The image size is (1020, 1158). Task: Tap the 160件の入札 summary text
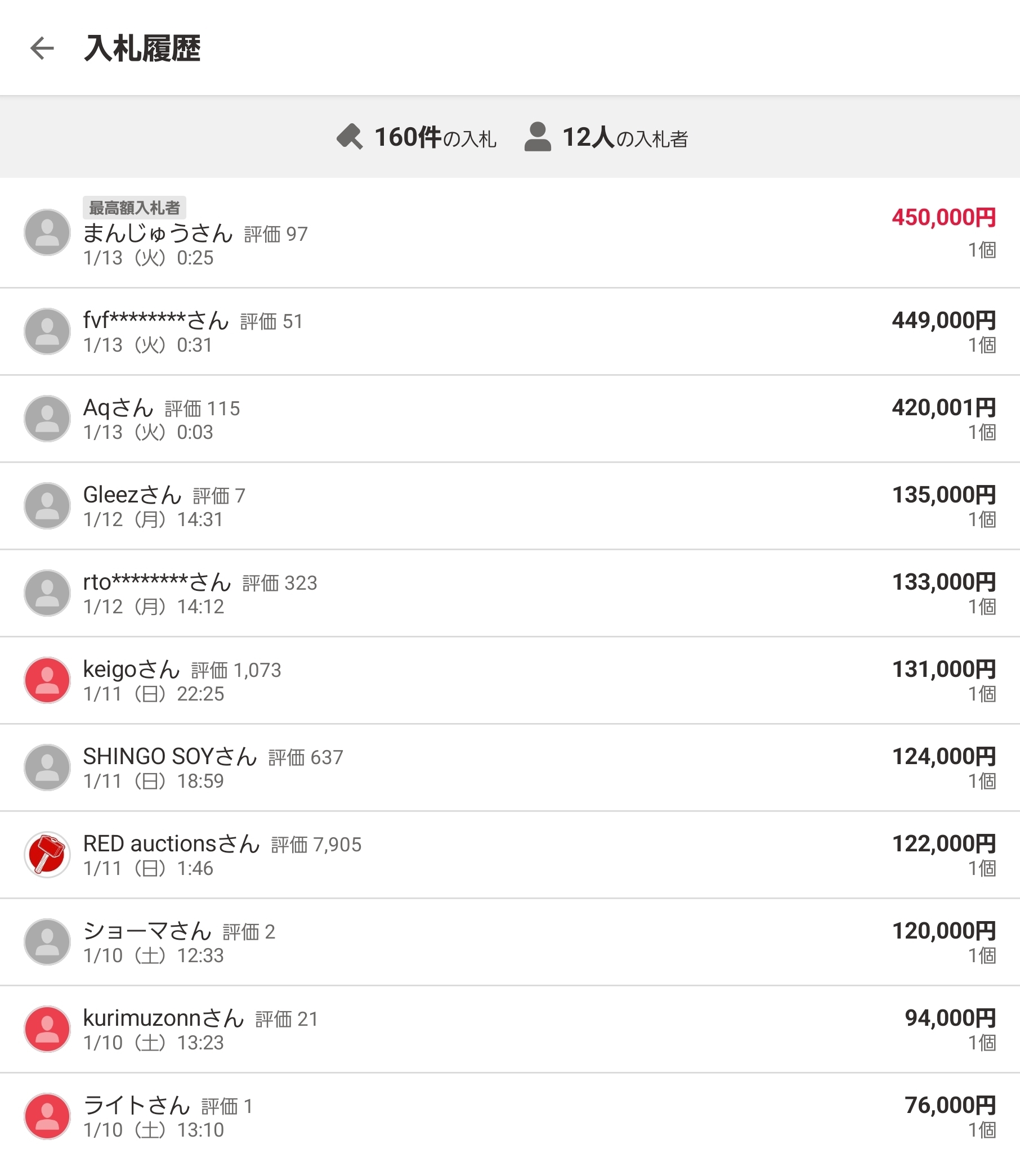435,138
